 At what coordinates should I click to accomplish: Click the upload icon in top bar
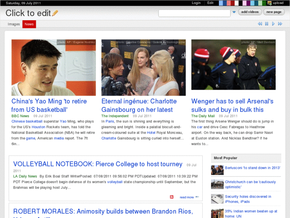point(270,3)
